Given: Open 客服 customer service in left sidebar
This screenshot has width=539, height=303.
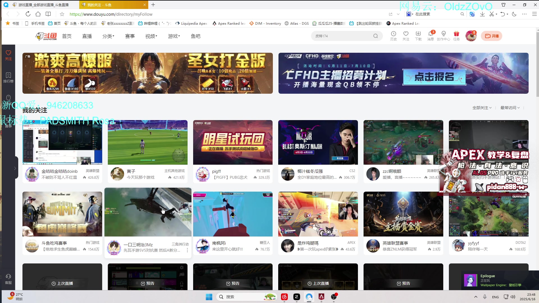Looking at the screenshot, I should coord(8,279).
